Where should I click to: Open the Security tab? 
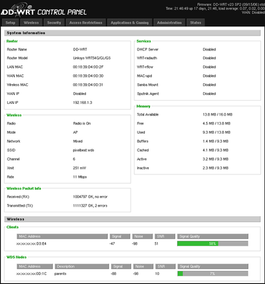54,23
